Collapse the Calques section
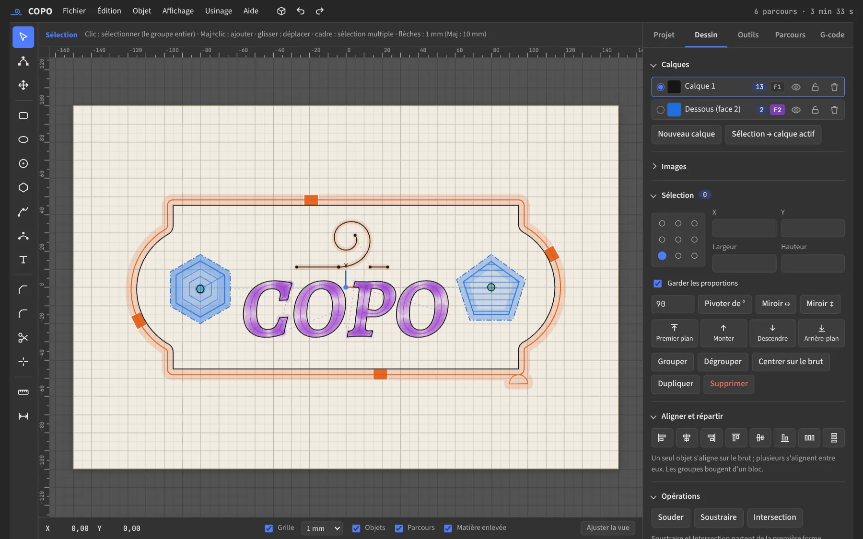863x539 pixels. click(670, 65)
